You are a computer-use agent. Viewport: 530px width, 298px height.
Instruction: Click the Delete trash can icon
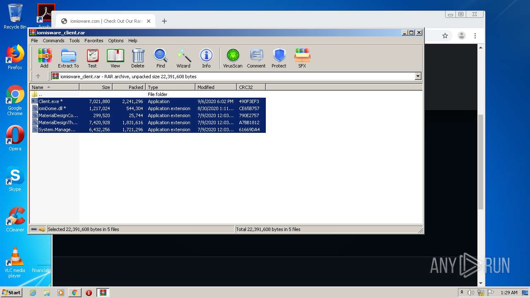tap(138, 58)
